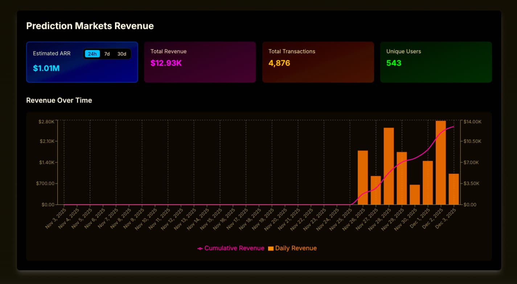Screen dimensions: 517x284
Task: Toggle the Cumulative Revenue legend label
Action: point(234,248)
